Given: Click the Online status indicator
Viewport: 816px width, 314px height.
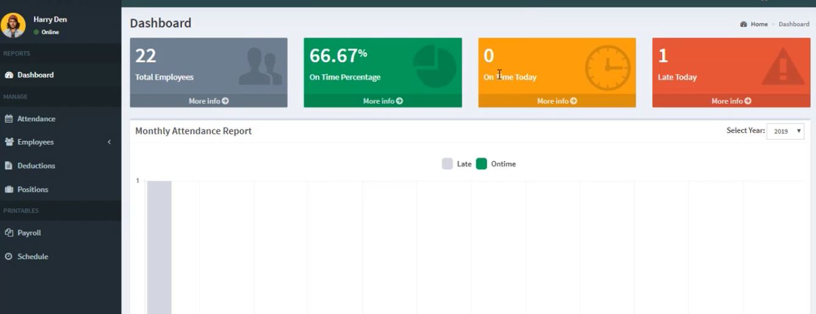Looking at the screenshot, I should [46, 32].
